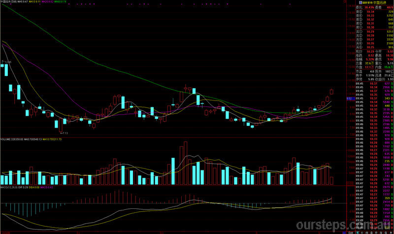
Task: Click the MACD(12,26,9) indicator title
Action: pyautogui.click(x=9, y=187)
